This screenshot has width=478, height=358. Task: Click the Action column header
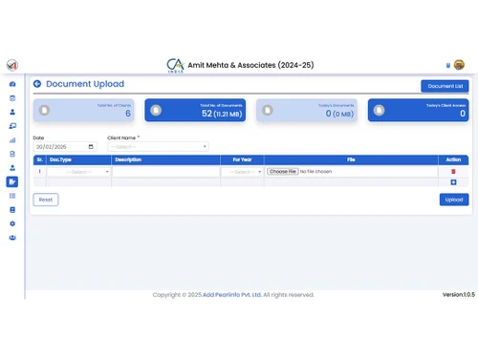[453, 159]
